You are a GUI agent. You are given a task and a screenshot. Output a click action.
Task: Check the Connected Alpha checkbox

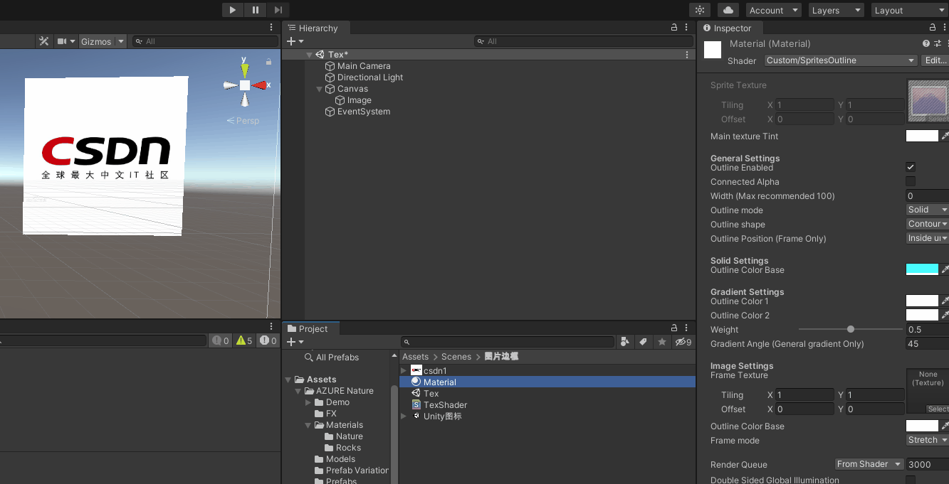coord(911,181)
